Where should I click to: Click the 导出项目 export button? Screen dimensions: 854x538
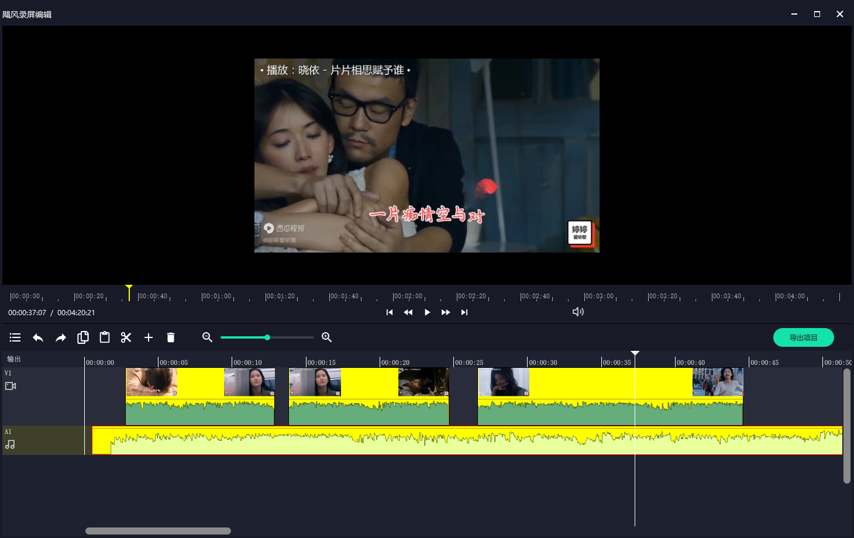[803, 337]
